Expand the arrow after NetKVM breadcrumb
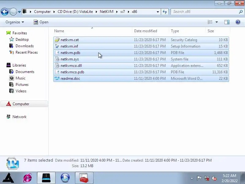Image resolution: width=245 pixels, height=184 pixels. tap(117, 12)
